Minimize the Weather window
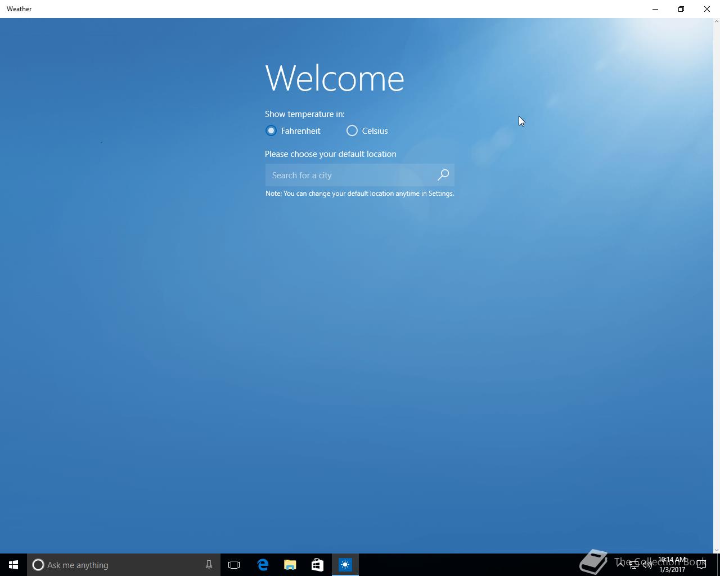Image resolution: width=720 pixels, height=576 pixels. [x=655, y=9]
